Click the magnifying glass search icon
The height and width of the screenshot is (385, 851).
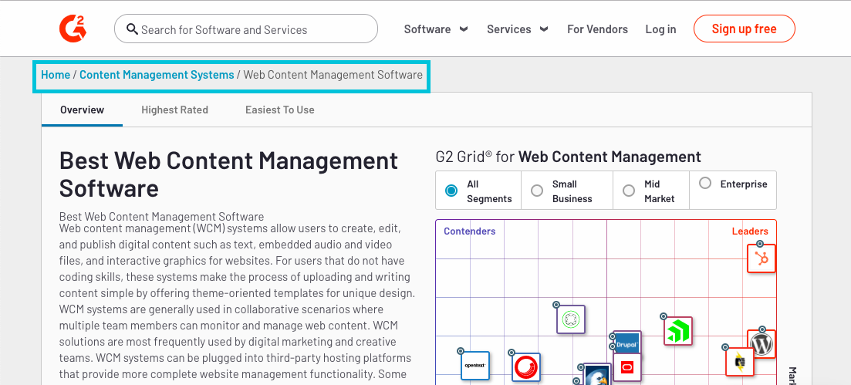click(x=132, y=29)
